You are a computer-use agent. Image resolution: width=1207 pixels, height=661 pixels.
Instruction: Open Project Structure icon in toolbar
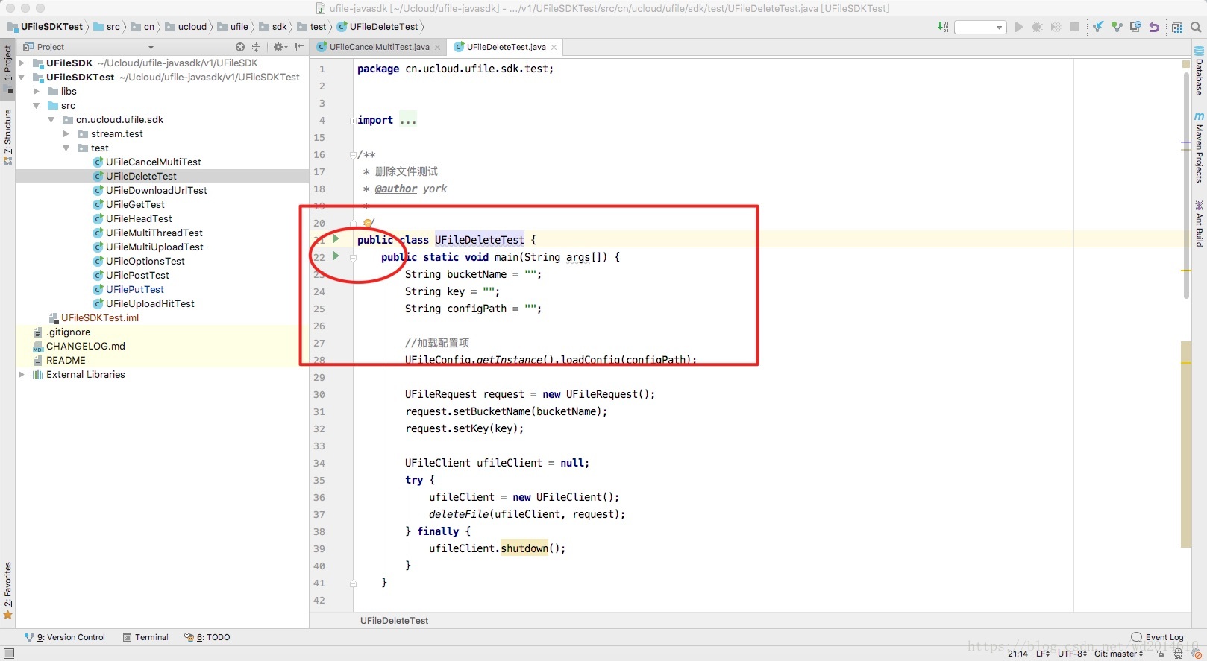[1177, 27]
